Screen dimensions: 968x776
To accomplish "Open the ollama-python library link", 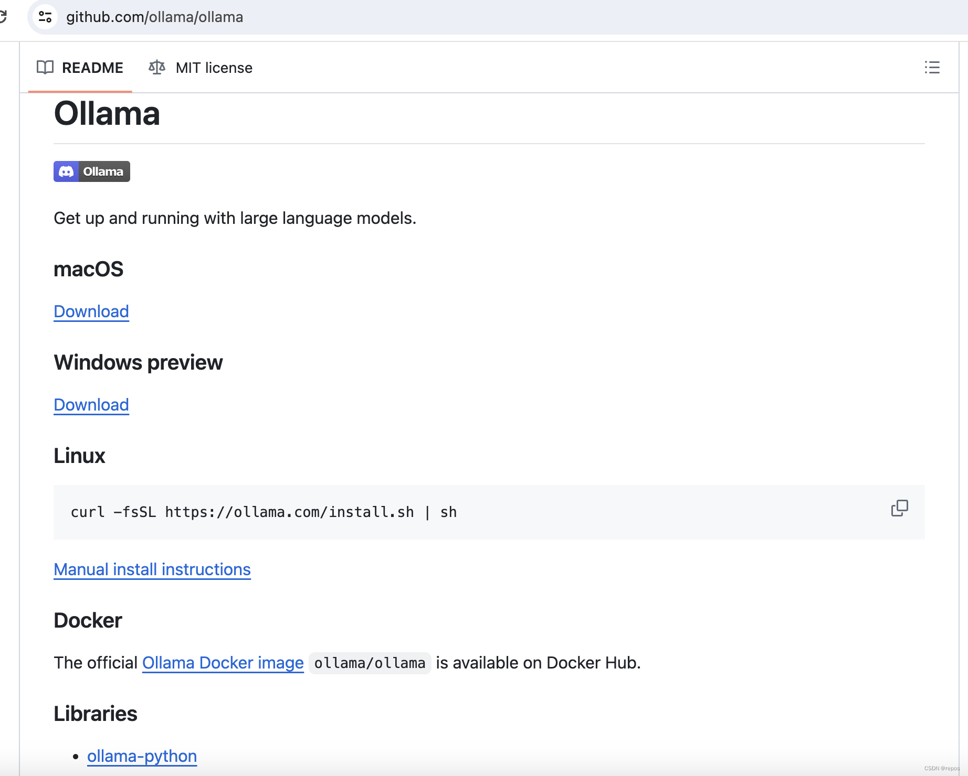I will 142,756.
